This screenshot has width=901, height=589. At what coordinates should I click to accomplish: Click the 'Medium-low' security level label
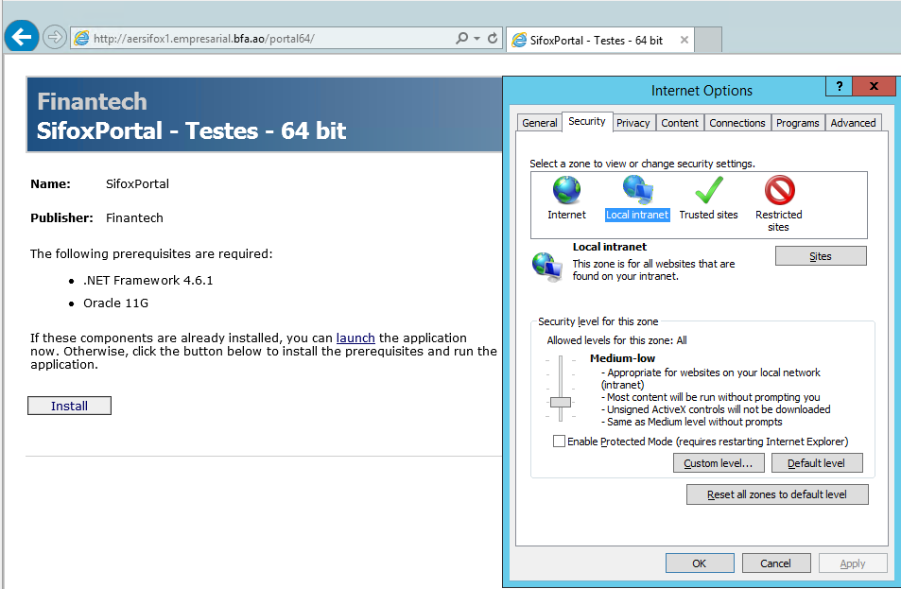tap(622, 358)
